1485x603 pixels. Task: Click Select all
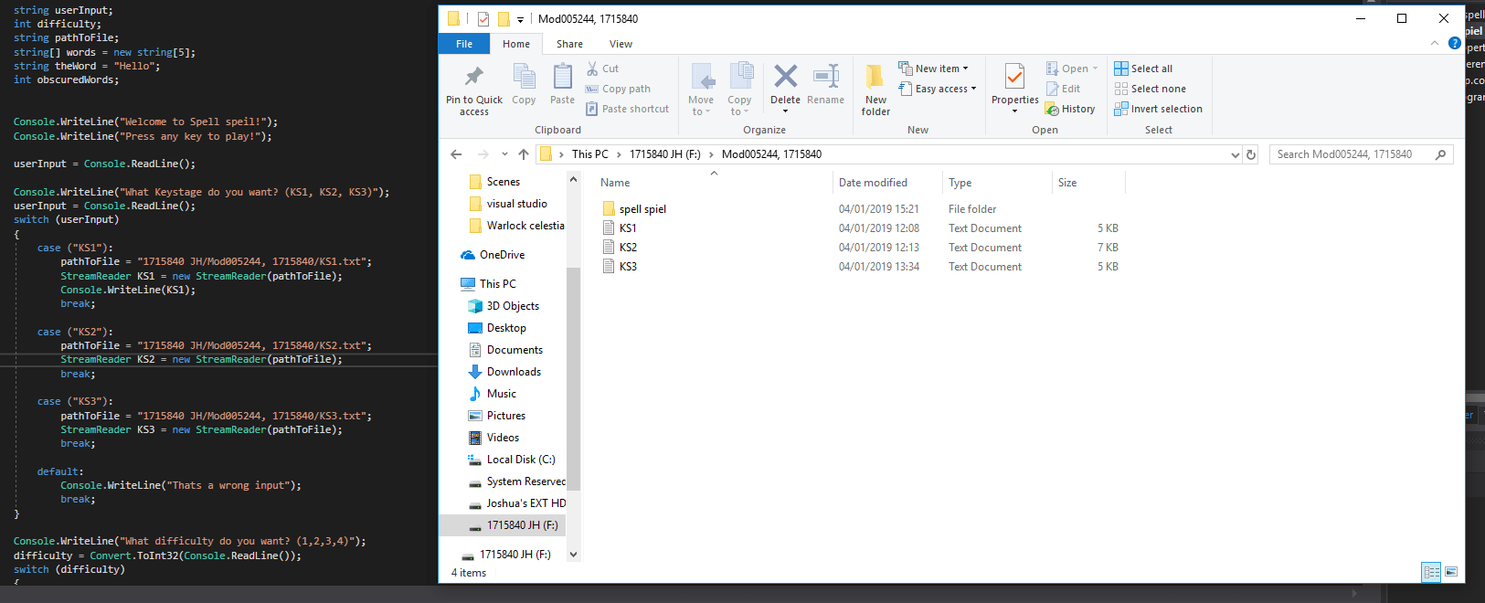[x=1143, y=69]
